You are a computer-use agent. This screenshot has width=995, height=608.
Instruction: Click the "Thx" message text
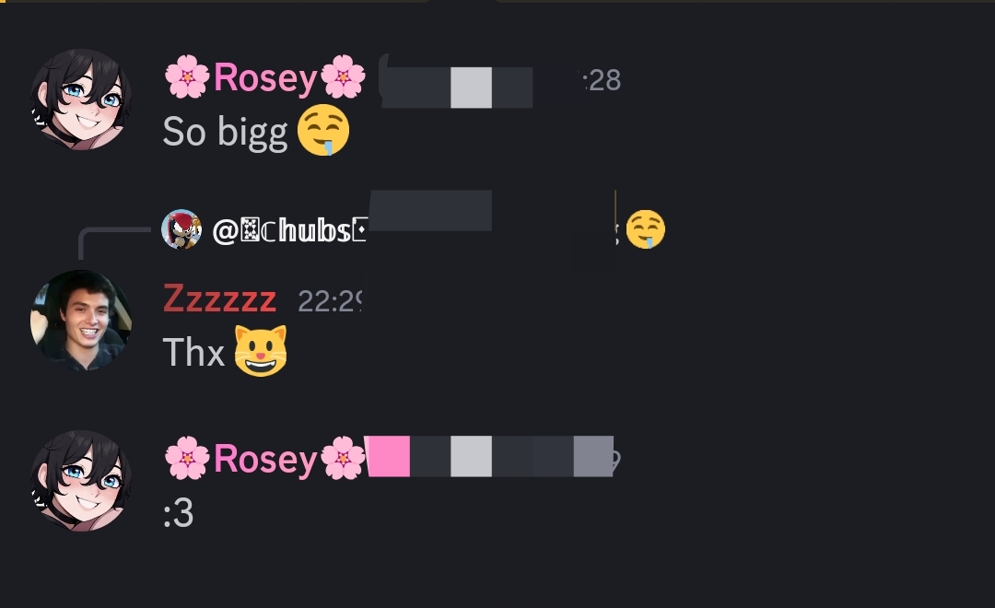(x=194, y=352)
